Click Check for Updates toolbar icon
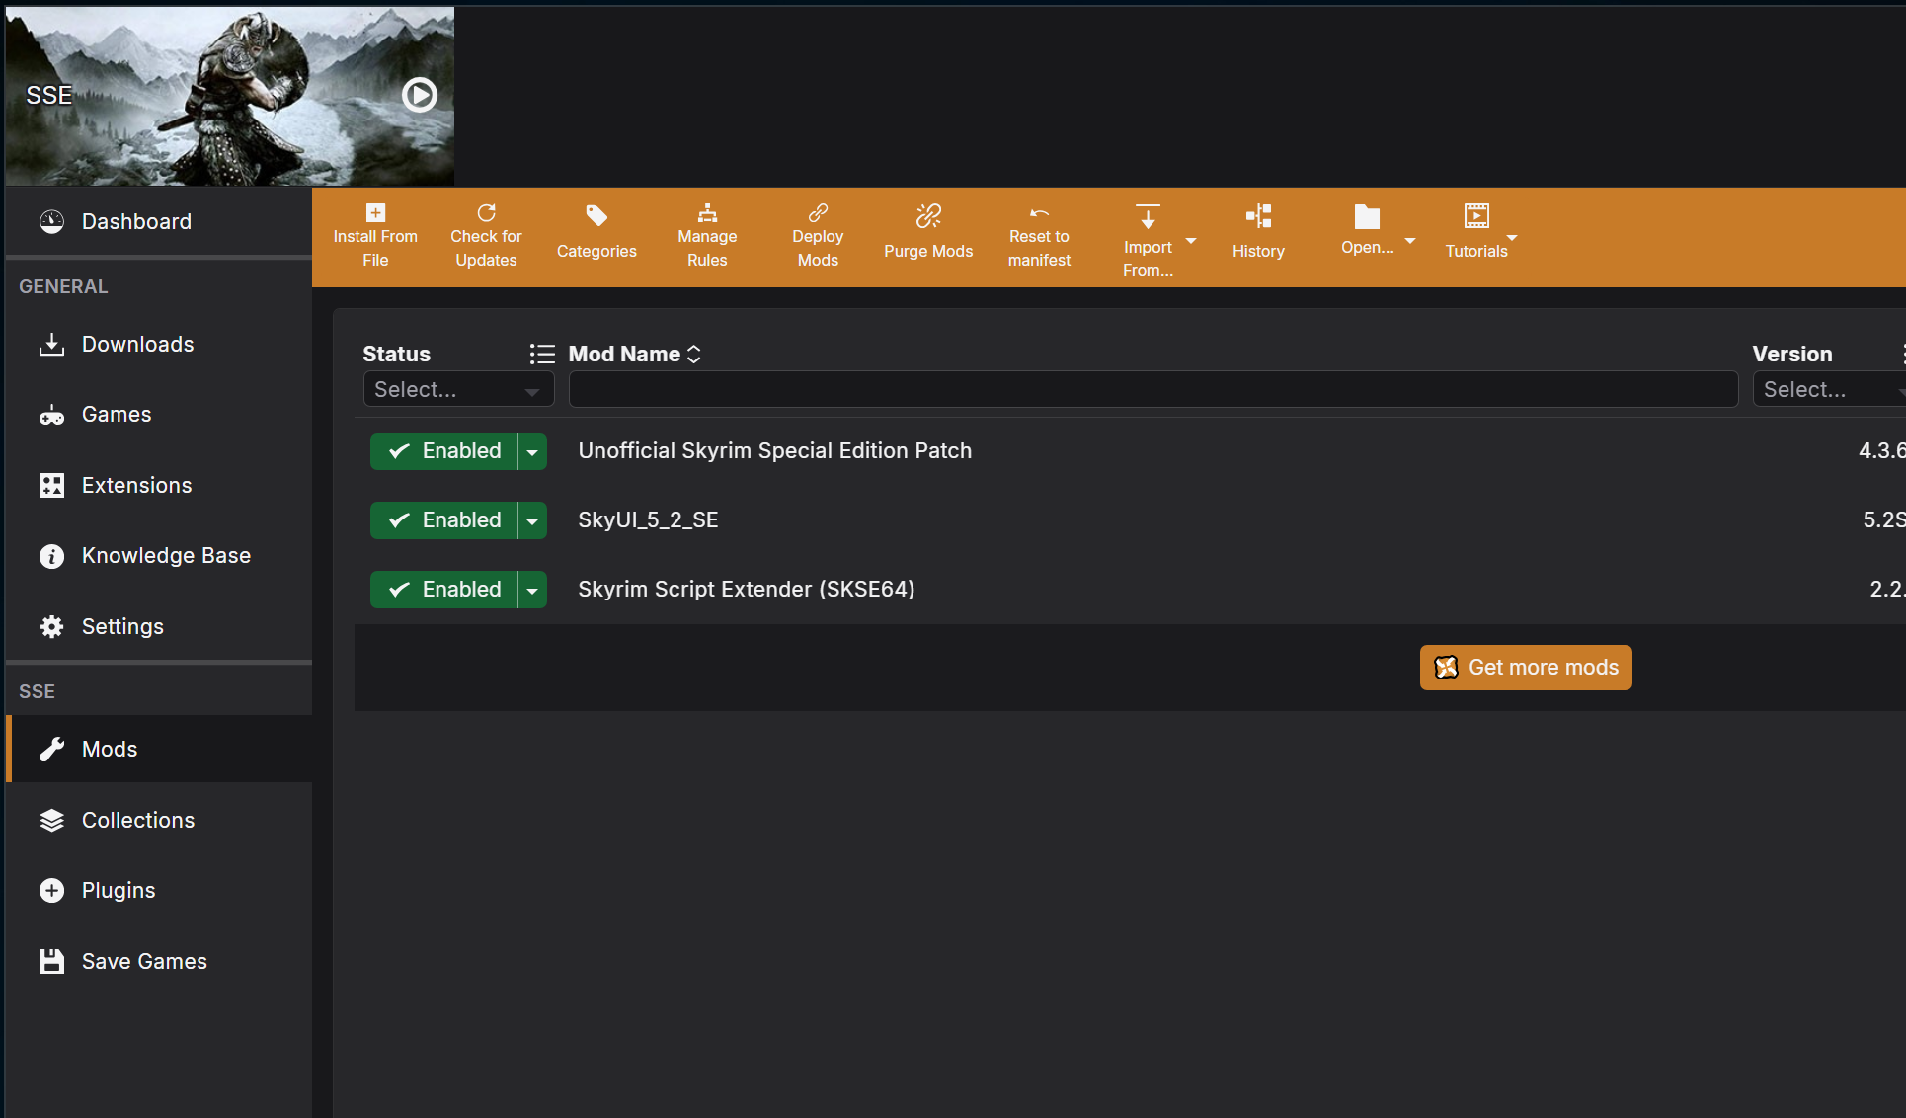1906x1118 pixels. (x=486, y=213)
